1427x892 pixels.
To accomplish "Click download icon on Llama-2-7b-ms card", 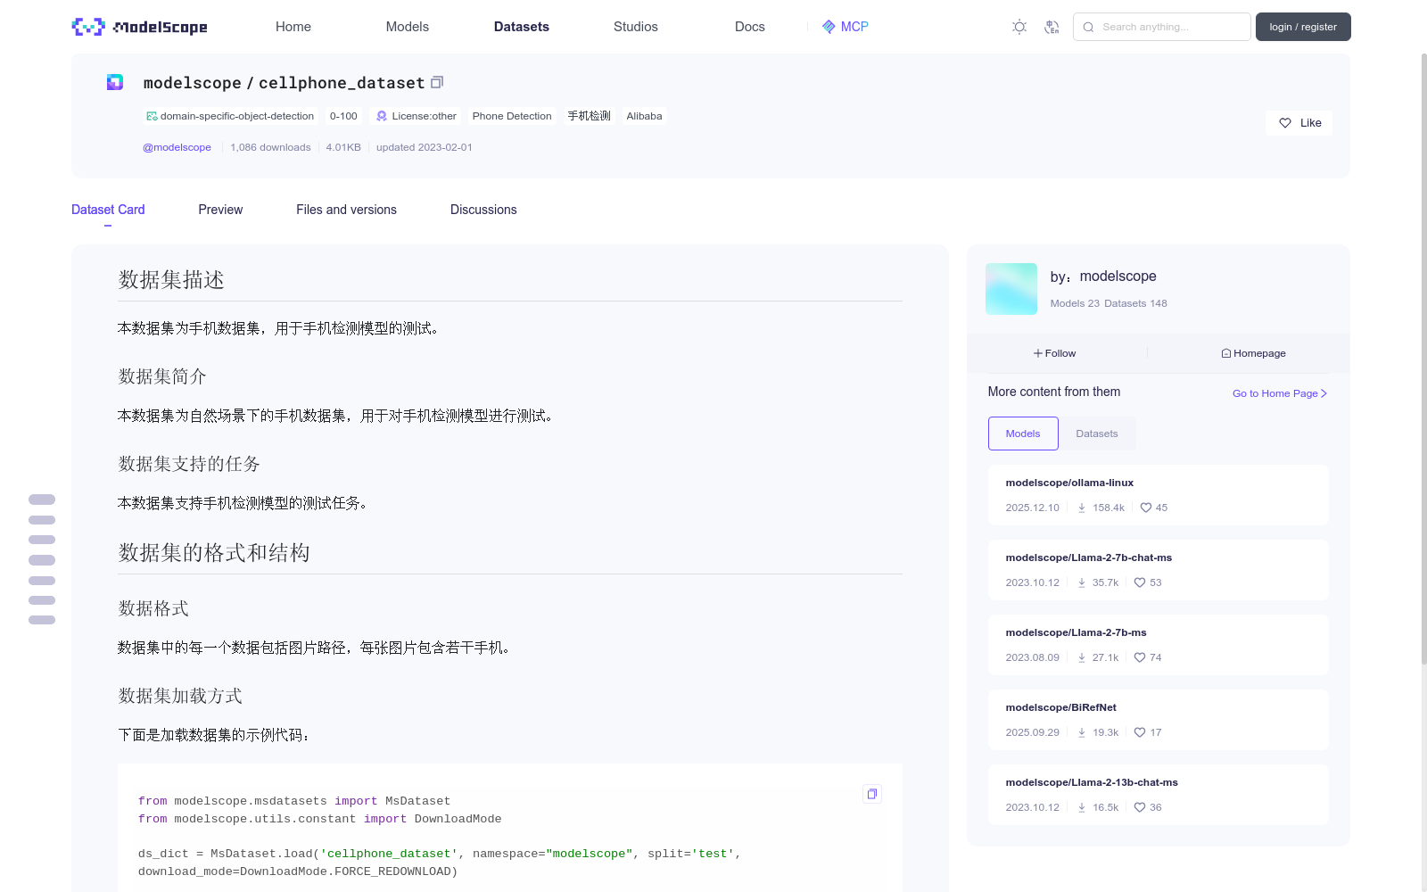I will point(1082,657).
